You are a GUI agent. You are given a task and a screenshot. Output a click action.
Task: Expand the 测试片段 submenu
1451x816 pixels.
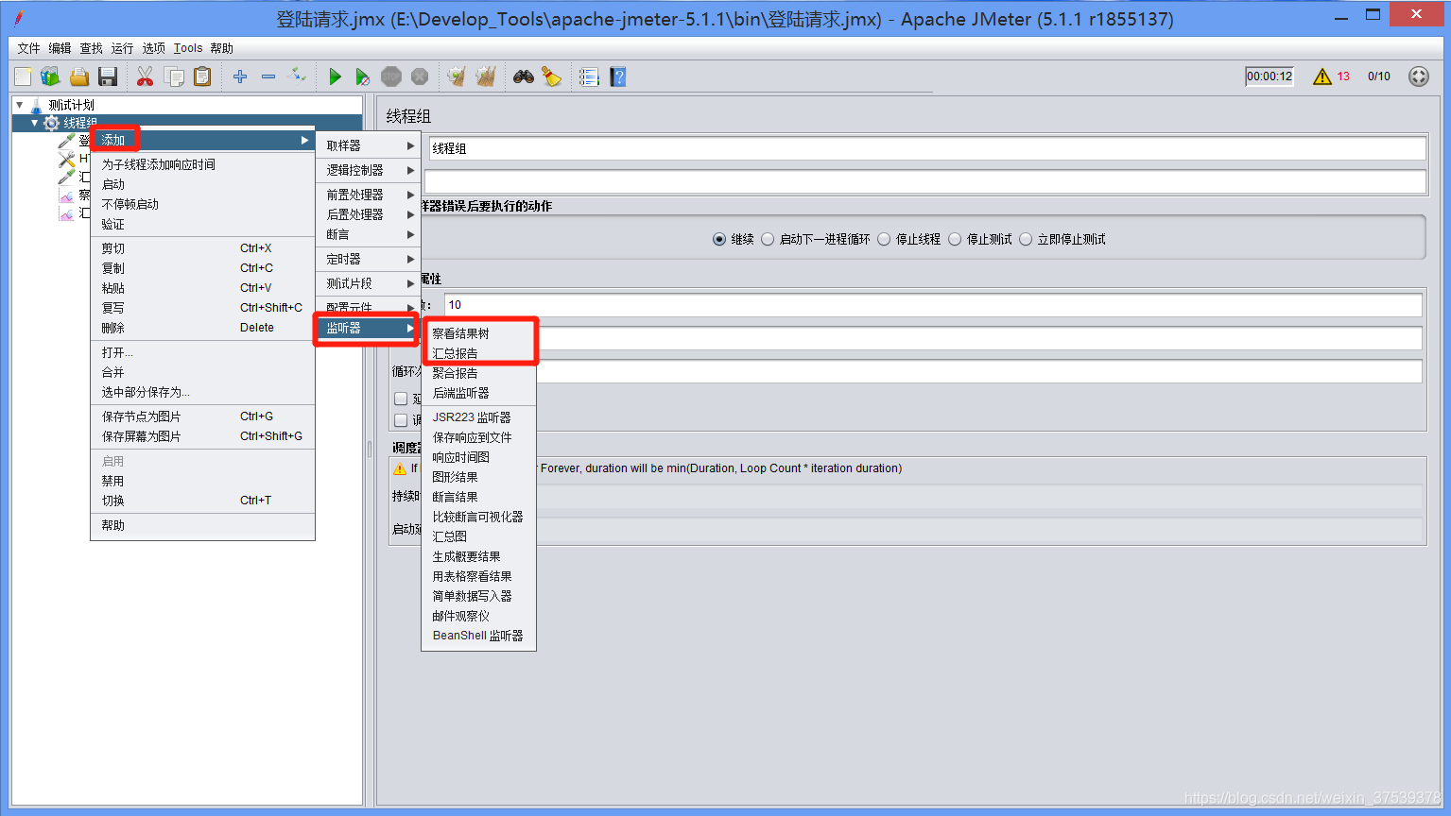coord(369,283)
